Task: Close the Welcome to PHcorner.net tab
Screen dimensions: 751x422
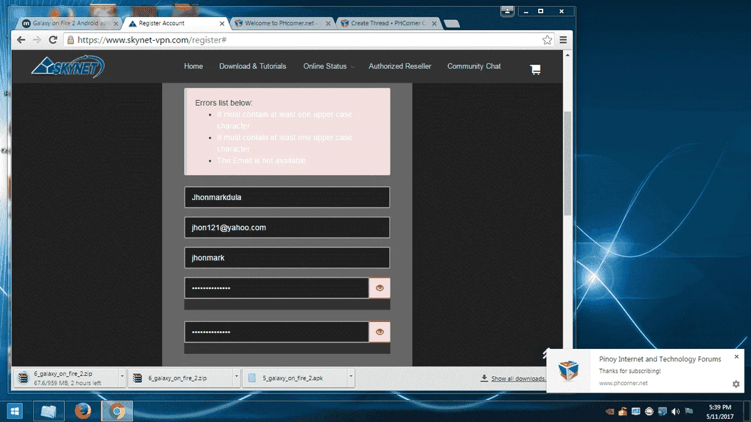Action: [x=329, y=23]
